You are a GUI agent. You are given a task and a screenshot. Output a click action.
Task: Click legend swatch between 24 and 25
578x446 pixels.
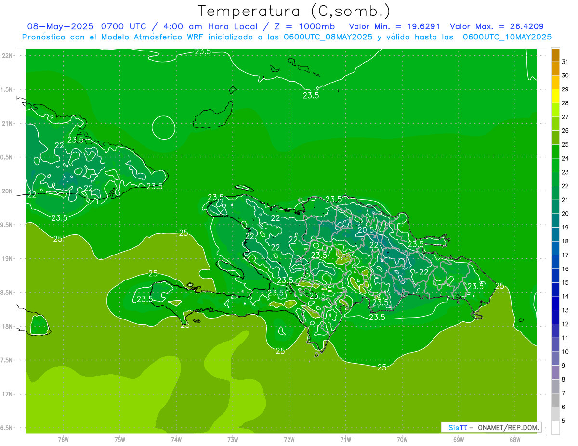pyautogui.click(x=555, y=152)
